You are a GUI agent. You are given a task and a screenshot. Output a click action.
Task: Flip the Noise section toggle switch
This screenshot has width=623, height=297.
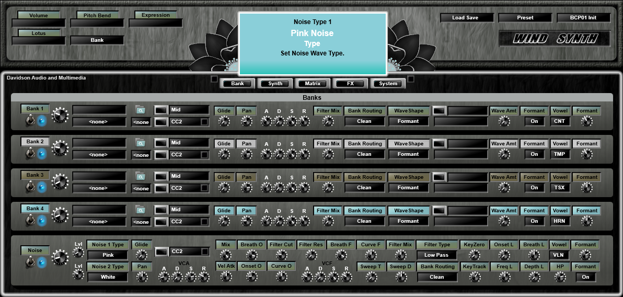coord(30,261)
